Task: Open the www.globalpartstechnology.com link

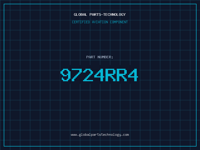Action: click(x=100, y=135)
